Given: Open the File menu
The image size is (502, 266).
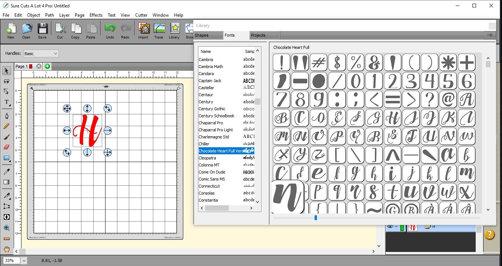Looking at the screenshot, I should pyautogui.click(x=6, y=15).
